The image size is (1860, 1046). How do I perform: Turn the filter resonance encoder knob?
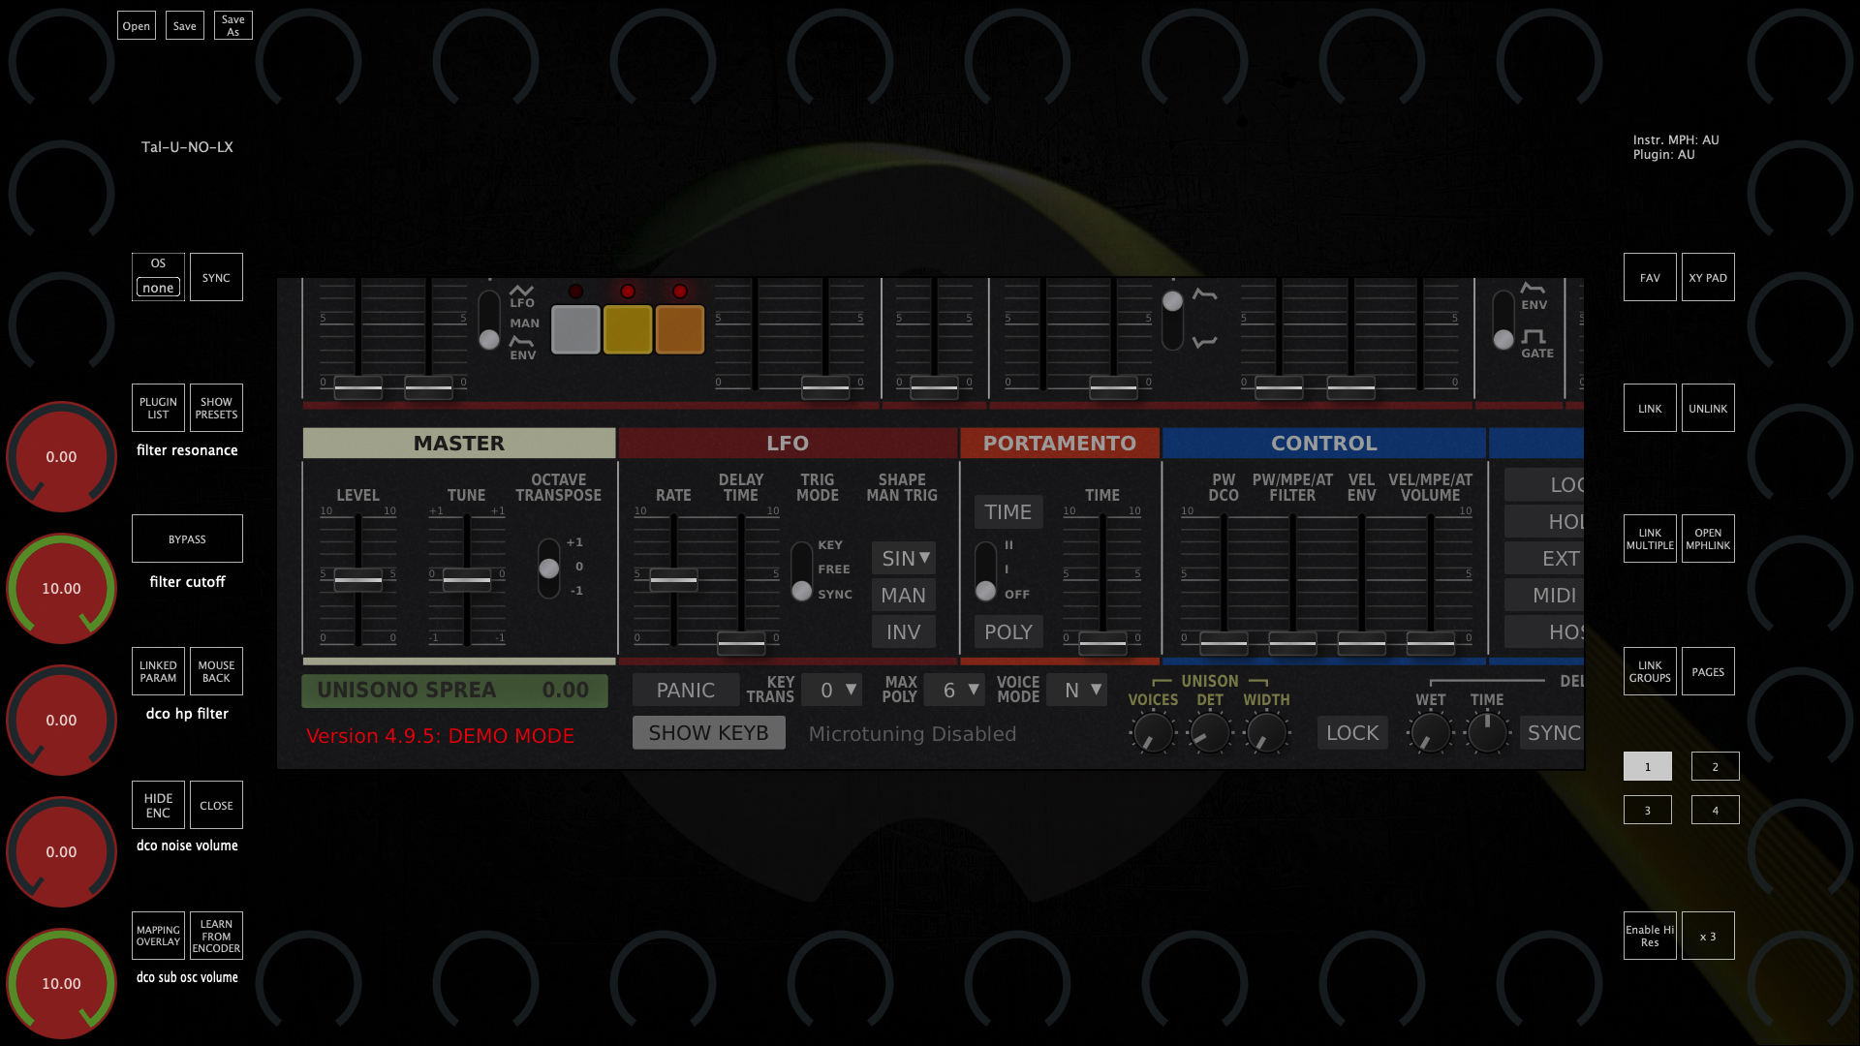click(x=61, y=457)
